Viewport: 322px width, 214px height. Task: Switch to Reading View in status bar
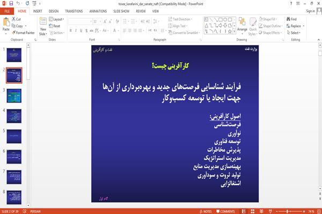261,211
